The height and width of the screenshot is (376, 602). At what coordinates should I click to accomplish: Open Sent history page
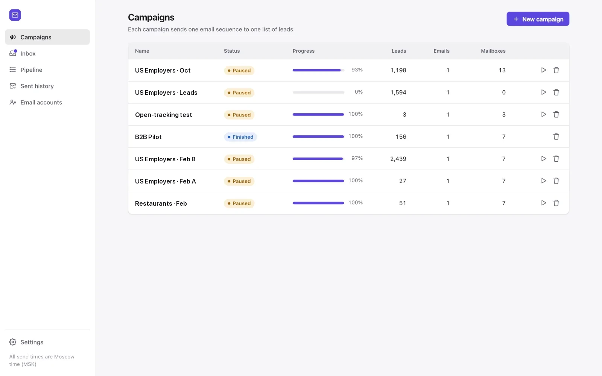pyautogui.click(x=47, y=86)
